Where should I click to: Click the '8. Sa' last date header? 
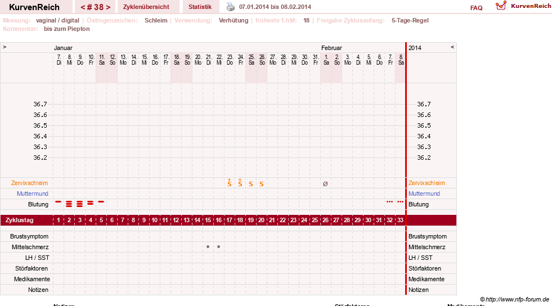[401, 60]
